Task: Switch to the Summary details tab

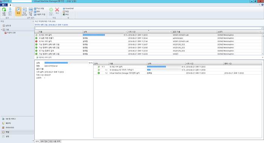Action: (37, 141)
